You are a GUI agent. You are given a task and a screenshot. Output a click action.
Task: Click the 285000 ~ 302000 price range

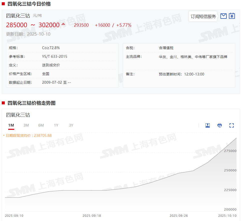click(x=33, y=25)
